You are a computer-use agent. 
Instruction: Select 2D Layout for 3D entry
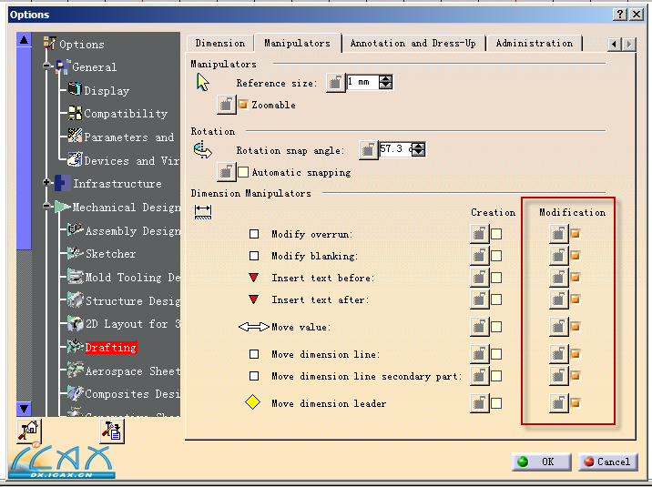pyautogui.click(x=133, y=324)
